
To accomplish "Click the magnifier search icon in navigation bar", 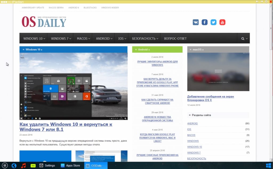I will (x=243, y=38).
